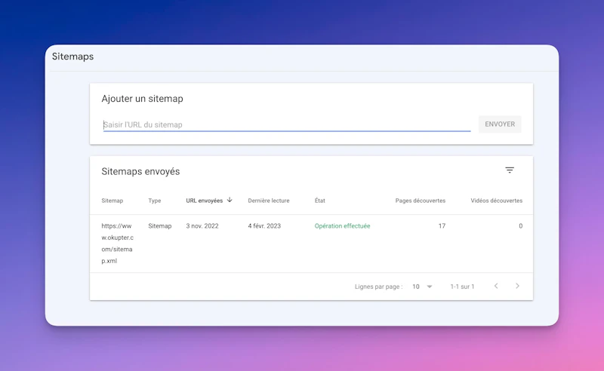
Task: Sort by Vidéos découvertes column header
Action: point(497,201)
